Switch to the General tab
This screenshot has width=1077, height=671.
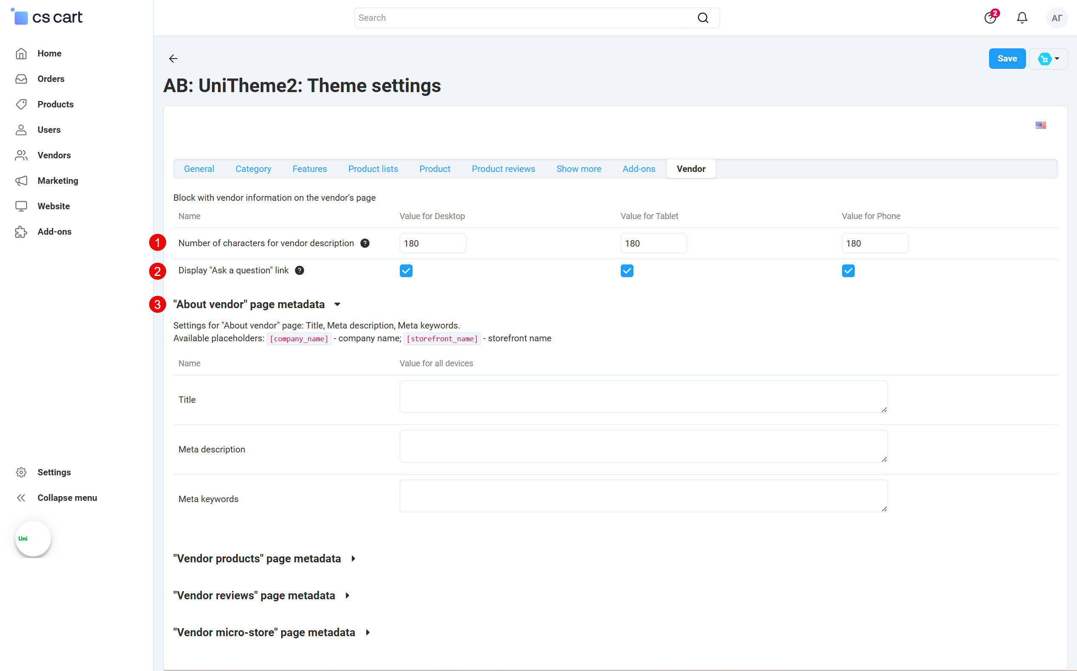(199, 168)
